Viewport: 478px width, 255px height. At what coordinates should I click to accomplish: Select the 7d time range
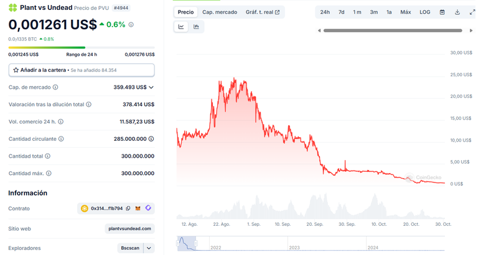click(x=342, y=12)
